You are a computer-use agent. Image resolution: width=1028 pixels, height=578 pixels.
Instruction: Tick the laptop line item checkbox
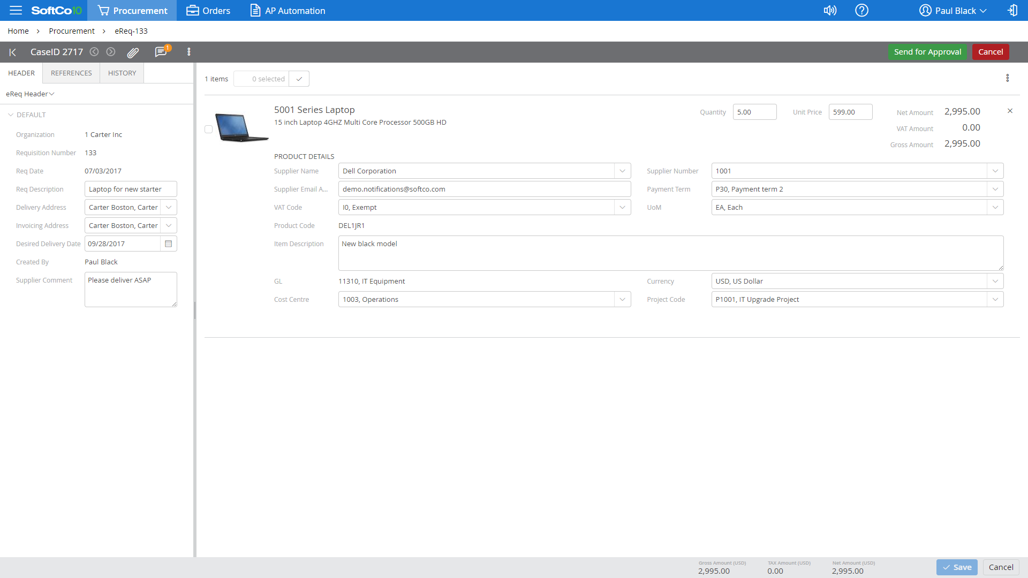(209, 129)
